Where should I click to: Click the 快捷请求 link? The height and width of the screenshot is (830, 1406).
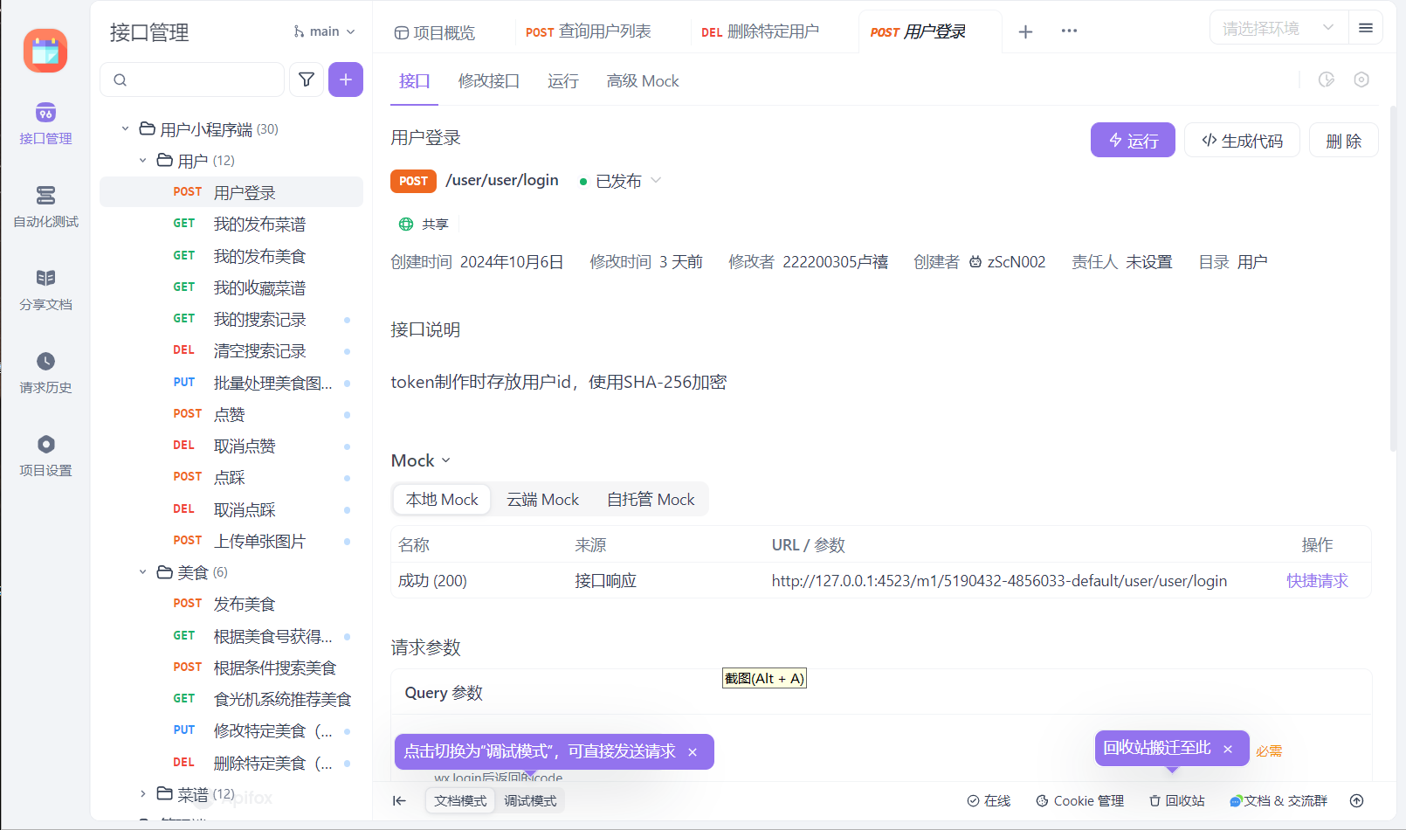tap(1317, 581)
